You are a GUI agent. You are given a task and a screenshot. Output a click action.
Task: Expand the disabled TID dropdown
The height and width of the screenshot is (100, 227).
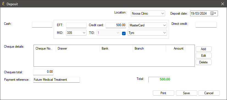(108, 33)
